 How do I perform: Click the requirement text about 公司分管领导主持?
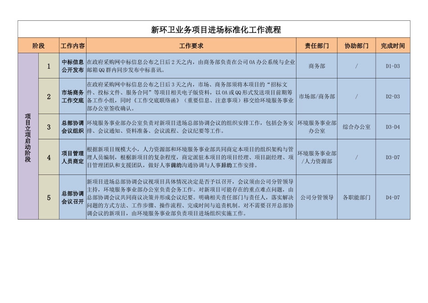pyautogui.click(x=191, y=197)
